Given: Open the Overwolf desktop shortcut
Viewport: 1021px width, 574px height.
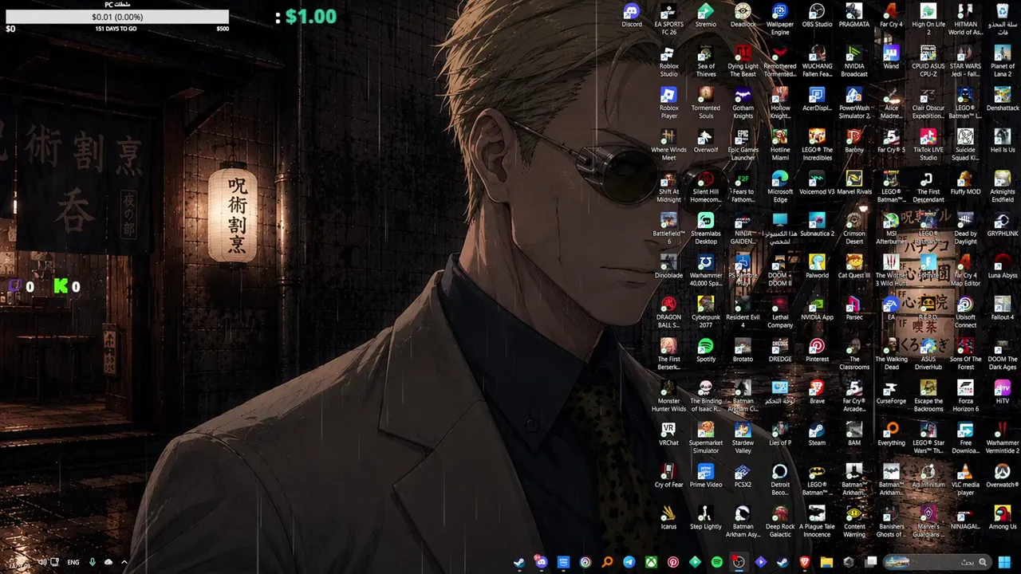Looking at the screenshot, I should coord(706,141).
